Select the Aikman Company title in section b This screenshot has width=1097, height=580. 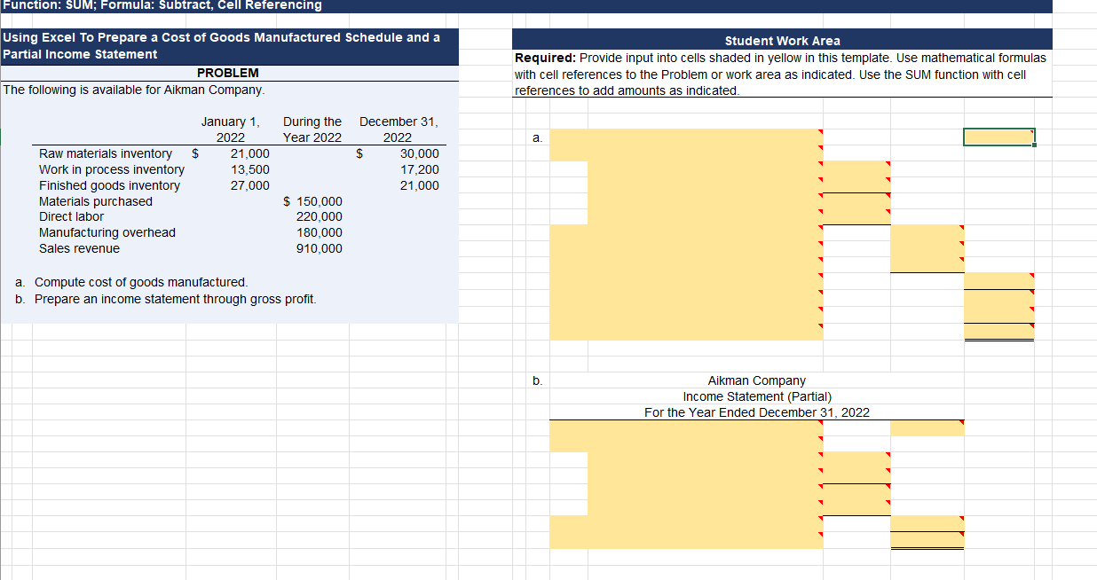click(755, 380)
